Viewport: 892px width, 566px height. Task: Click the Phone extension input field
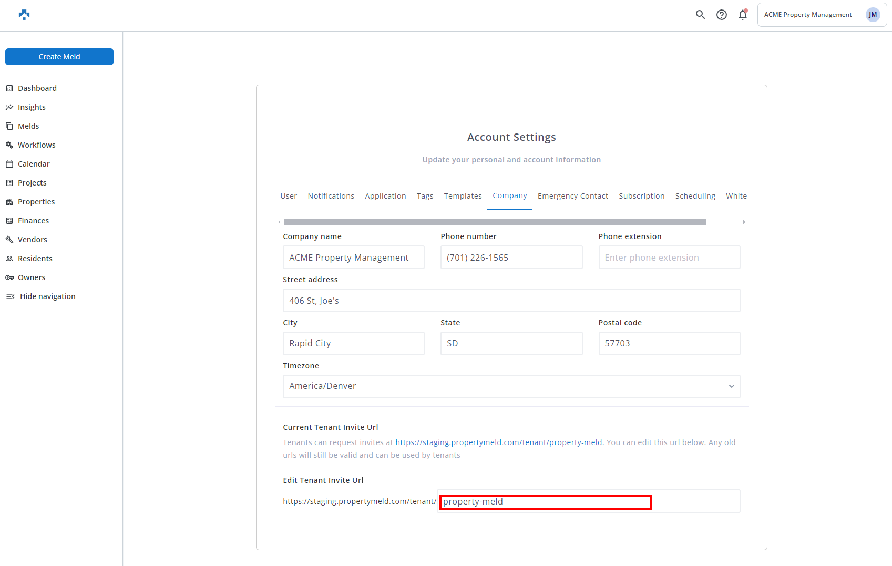point(669,258)
